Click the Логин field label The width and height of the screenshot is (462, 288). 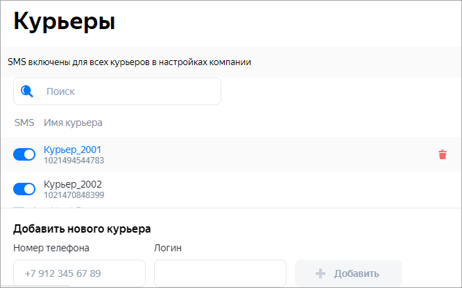(x=167, y=247)
